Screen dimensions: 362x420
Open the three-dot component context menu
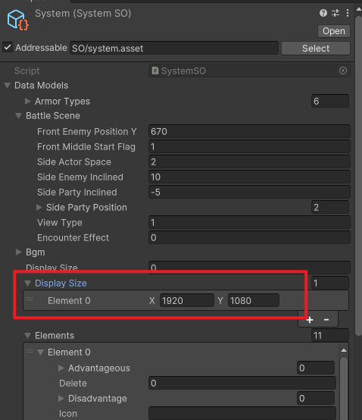click(348, 13)
